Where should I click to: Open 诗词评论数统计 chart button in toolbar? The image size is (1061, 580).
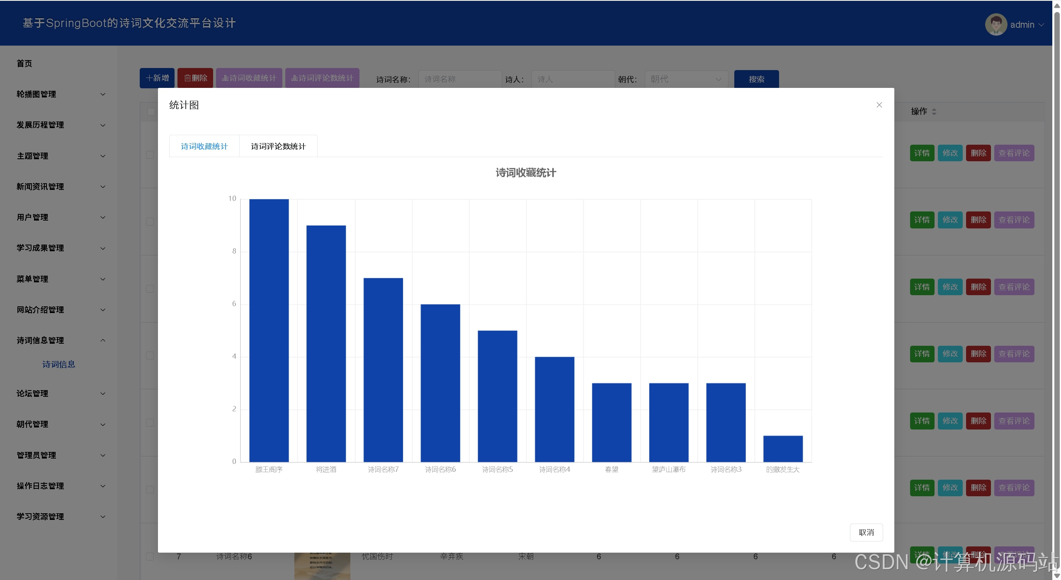click(322, 78)
